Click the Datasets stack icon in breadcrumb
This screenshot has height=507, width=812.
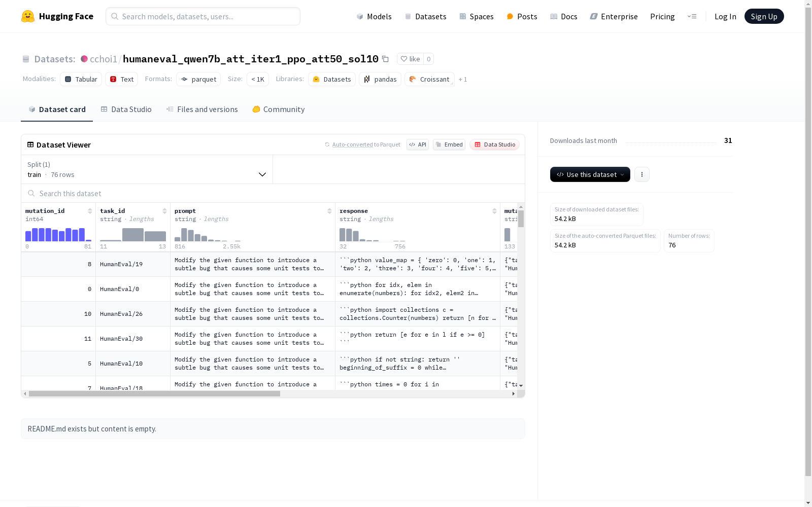pyautogui.click(x=26, y=59)
